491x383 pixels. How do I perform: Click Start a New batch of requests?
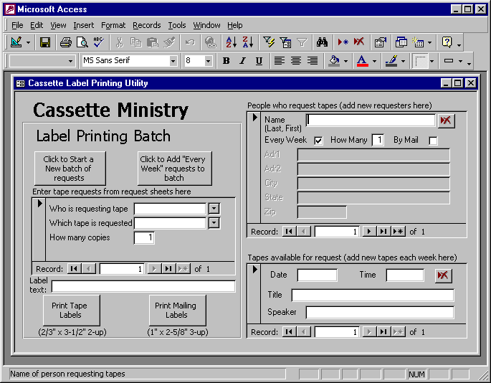tap(69, 169)
